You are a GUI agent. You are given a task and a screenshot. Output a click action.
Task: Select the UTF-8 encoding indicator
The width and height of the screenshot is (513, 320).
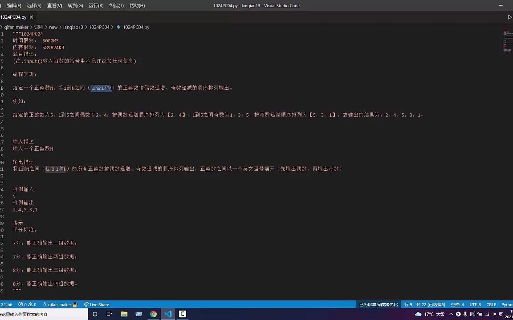point(475,304)
